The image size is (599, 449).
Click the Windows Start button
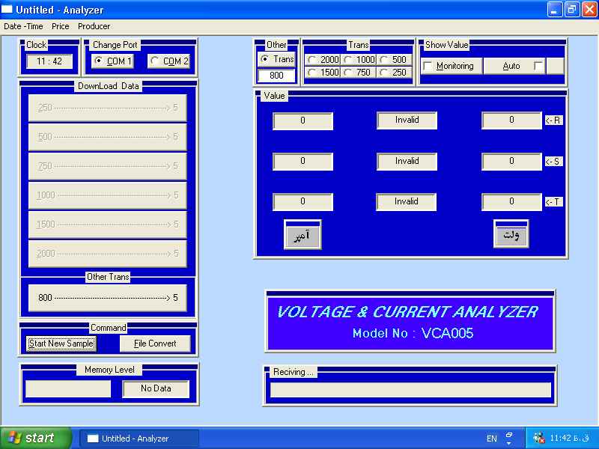coord(36,438)
